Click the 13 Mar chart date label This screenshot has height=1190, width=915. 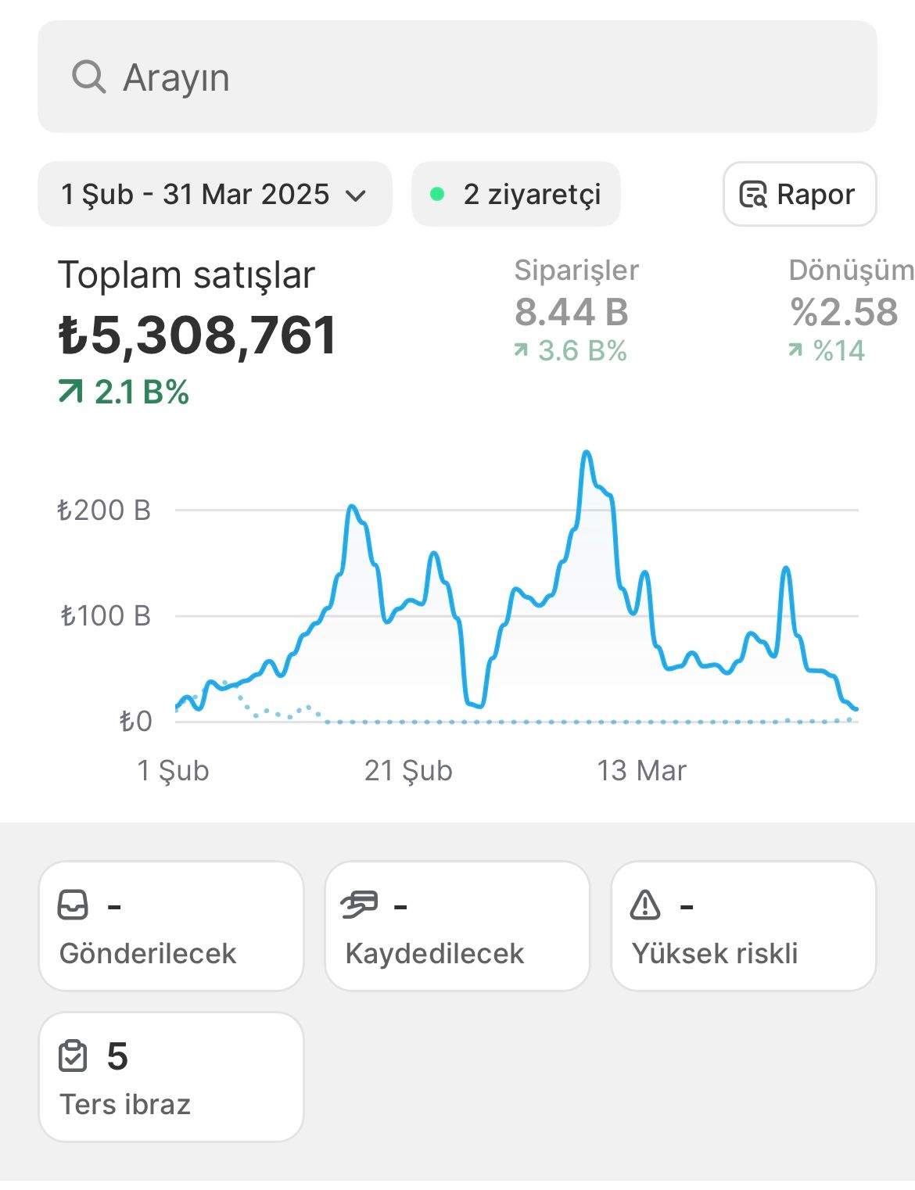coord(641,771)
